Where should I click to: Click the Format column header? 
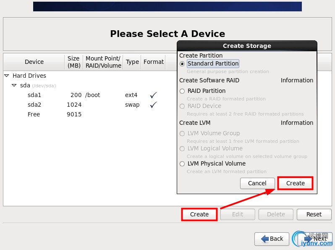tap(153, 62)
